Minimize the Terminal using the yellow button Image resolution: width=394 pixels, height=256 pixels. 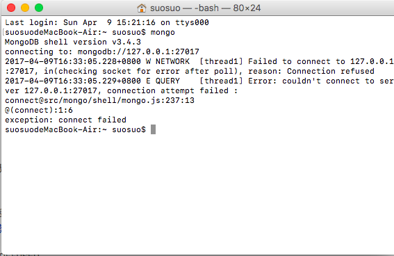pos(25,8)
